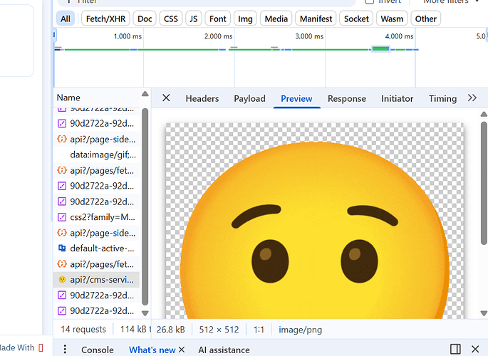Select the All filter chip
The image size is (488, 356).
point(66,19)
